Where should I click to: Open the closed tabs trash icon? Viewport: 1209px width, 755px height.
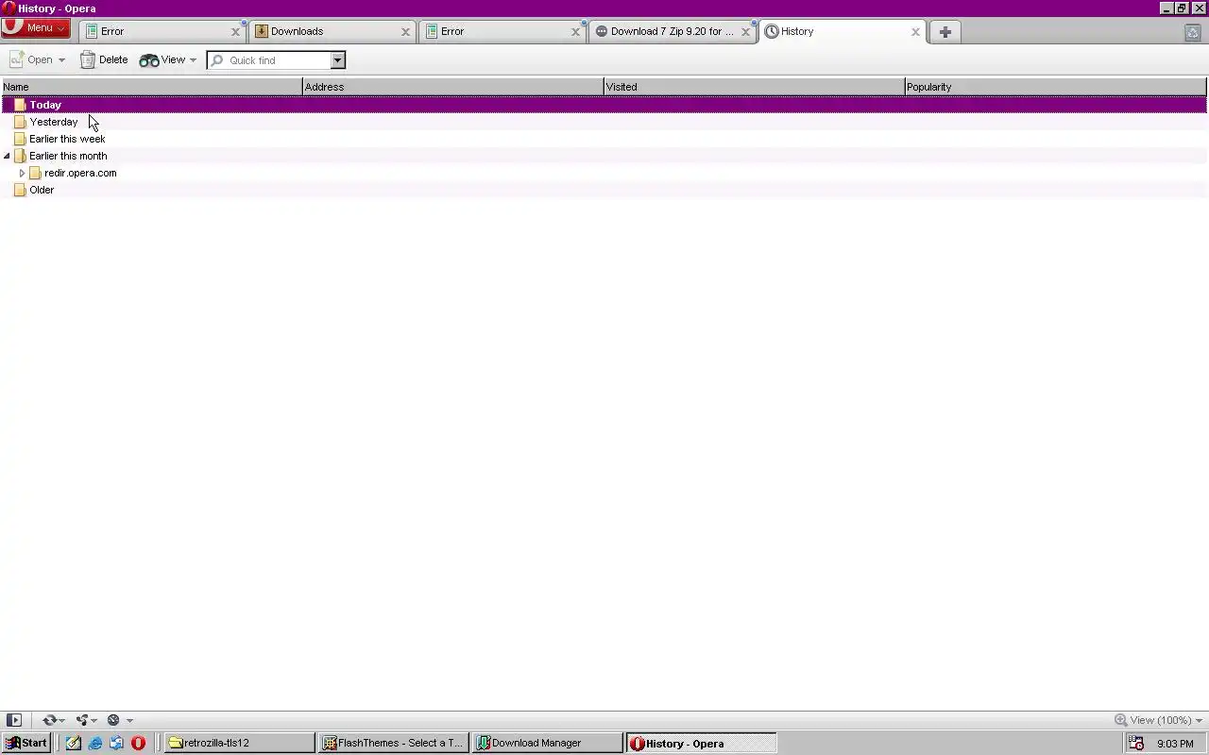click(x=1192, y=32)
